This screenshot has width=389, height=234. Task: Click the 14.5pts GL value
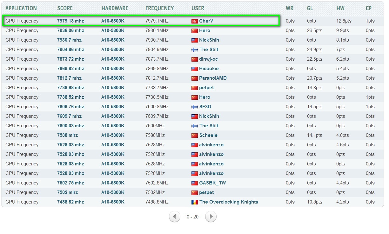click(314, 107)
